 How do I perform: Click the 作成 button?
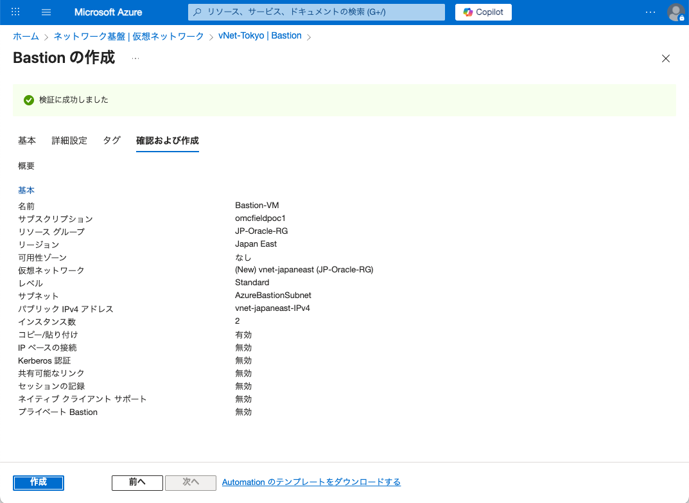coord(39,482)
